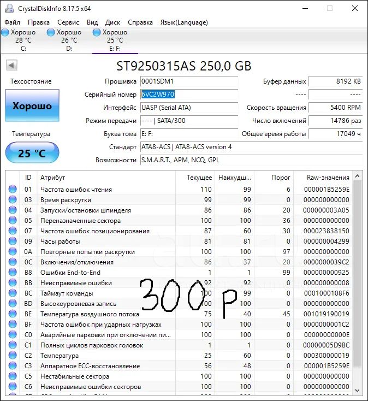Click the Стандарт field ATA8-ACS

click(x=252, y=147)
